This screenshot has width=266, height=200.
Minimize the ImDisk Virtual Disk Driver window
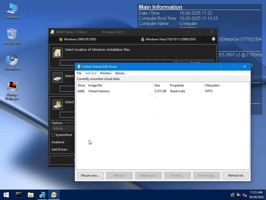click(x=221, y=66)
